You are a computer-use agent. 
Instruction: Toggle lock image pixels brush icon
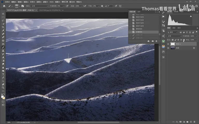[x=175, y=40]
